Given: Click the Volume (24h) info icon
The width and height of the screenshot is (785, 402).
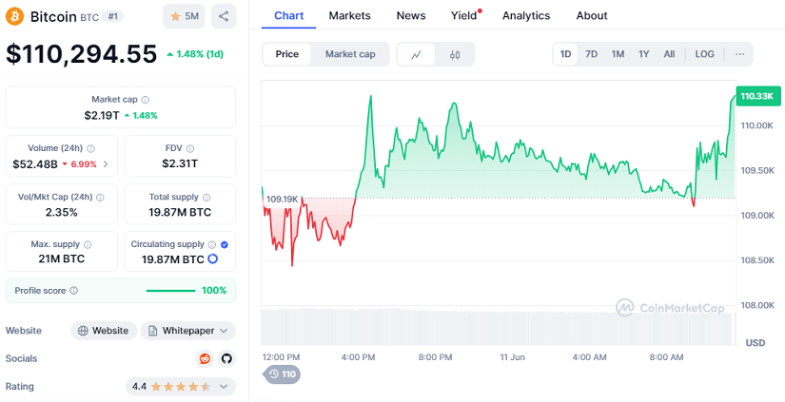Looking at the screenshot, I should tap(90, 148).
